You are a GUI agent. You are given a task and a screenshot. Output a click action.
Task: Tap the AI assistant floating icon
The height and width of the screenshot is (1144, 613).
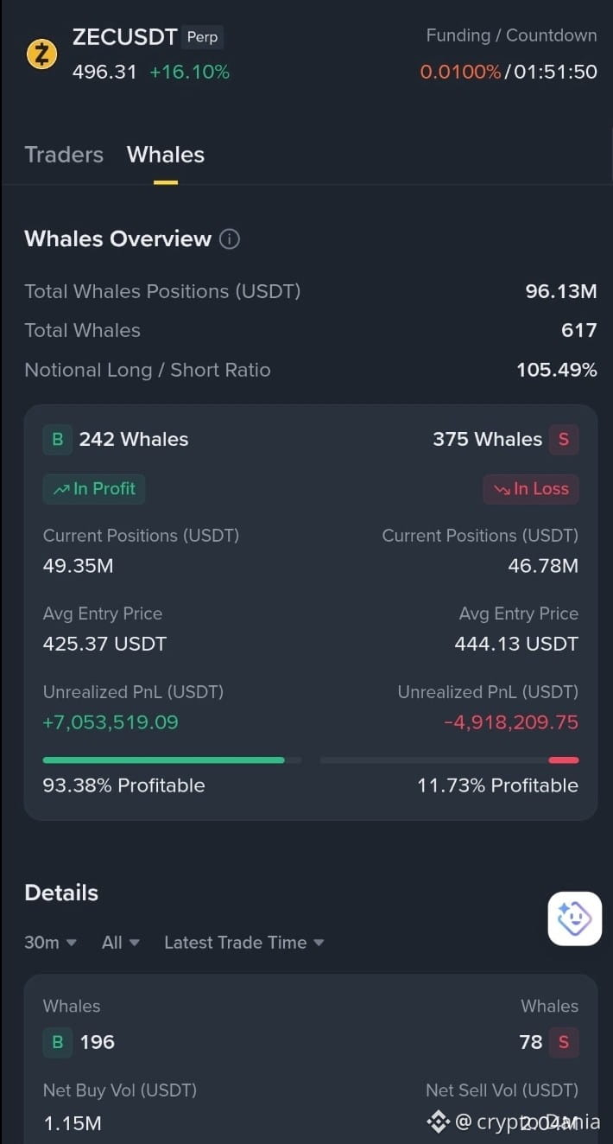pyautogui.click(x=575, y=918)
